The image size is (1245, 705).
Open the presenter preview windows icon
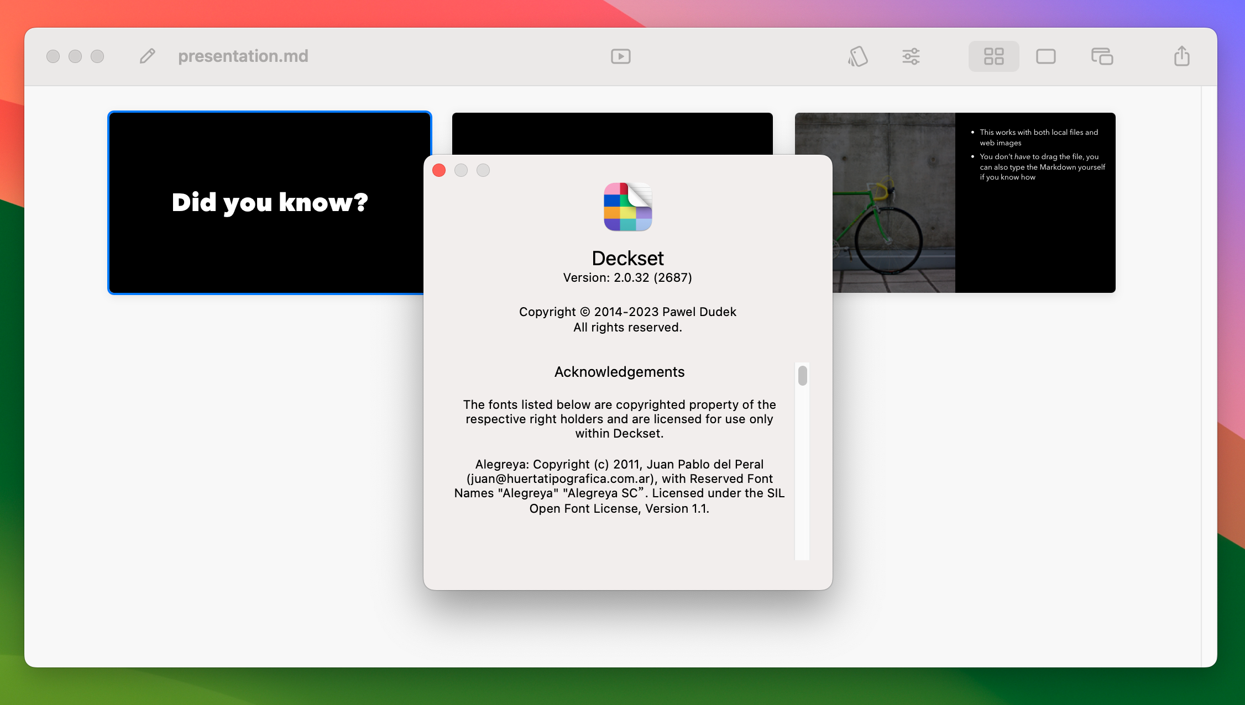(x=1102, y=56)
